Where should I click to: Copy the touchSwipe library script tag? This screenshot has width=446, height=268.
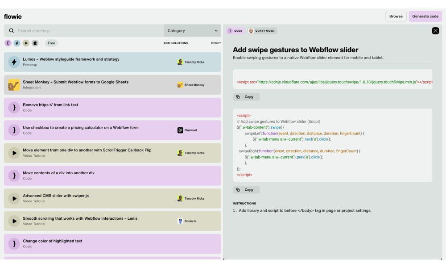[246, 97]
